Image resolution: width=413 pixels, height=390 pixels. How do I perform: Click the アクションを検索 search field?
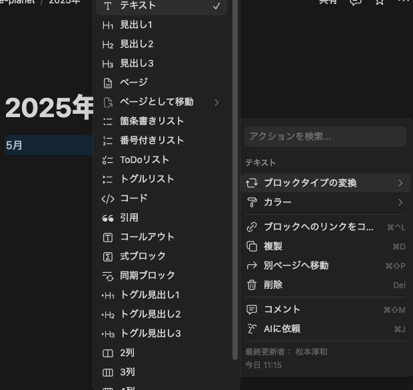pyautogui.click(x=325, y=136)
